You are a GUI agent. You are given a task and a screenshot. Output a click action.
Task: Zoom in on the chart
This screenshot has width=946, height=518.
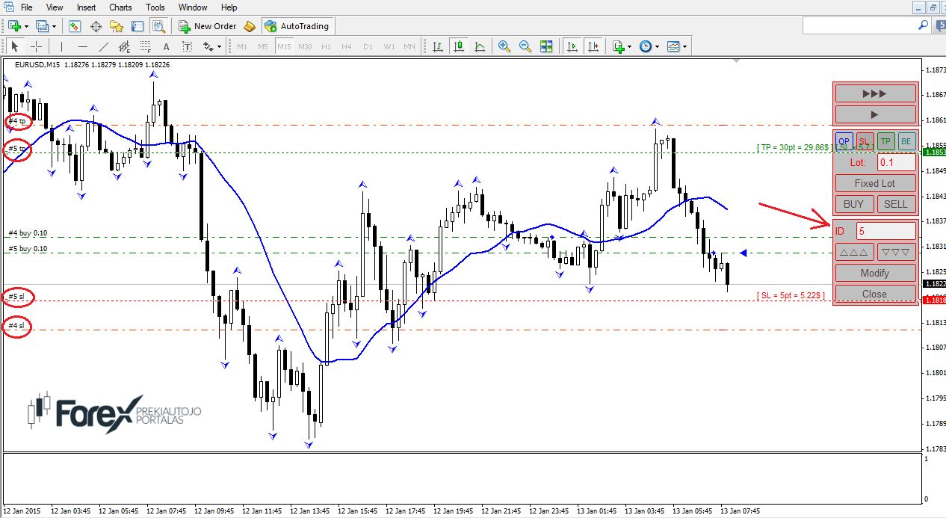pos(504,46)
